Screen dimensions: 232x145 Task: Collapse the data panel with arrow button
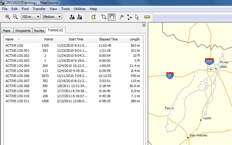click(144, 25)
